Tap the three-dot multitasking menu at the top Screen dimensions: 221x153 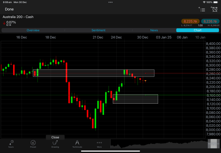tap(110, 2)
